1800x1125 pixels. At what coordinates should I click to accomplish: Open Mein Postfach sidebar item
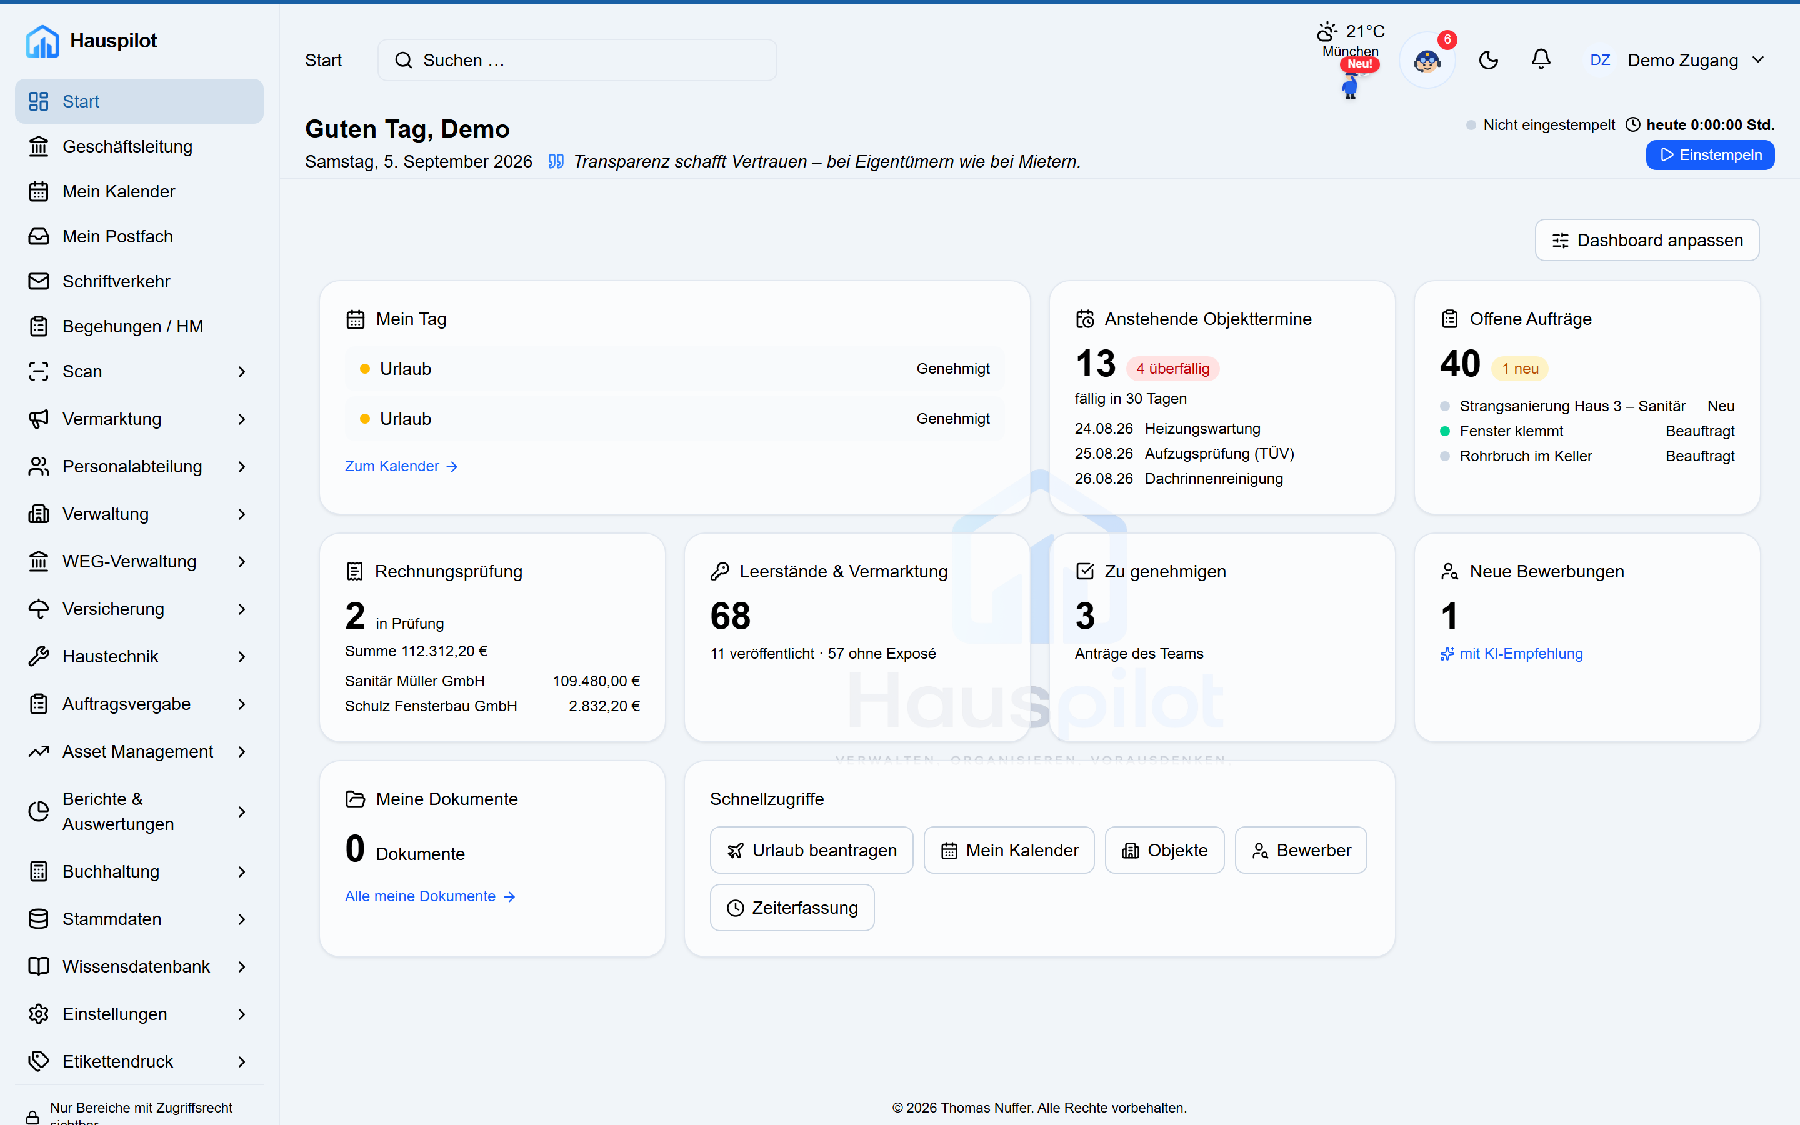(x=139, y=237)
